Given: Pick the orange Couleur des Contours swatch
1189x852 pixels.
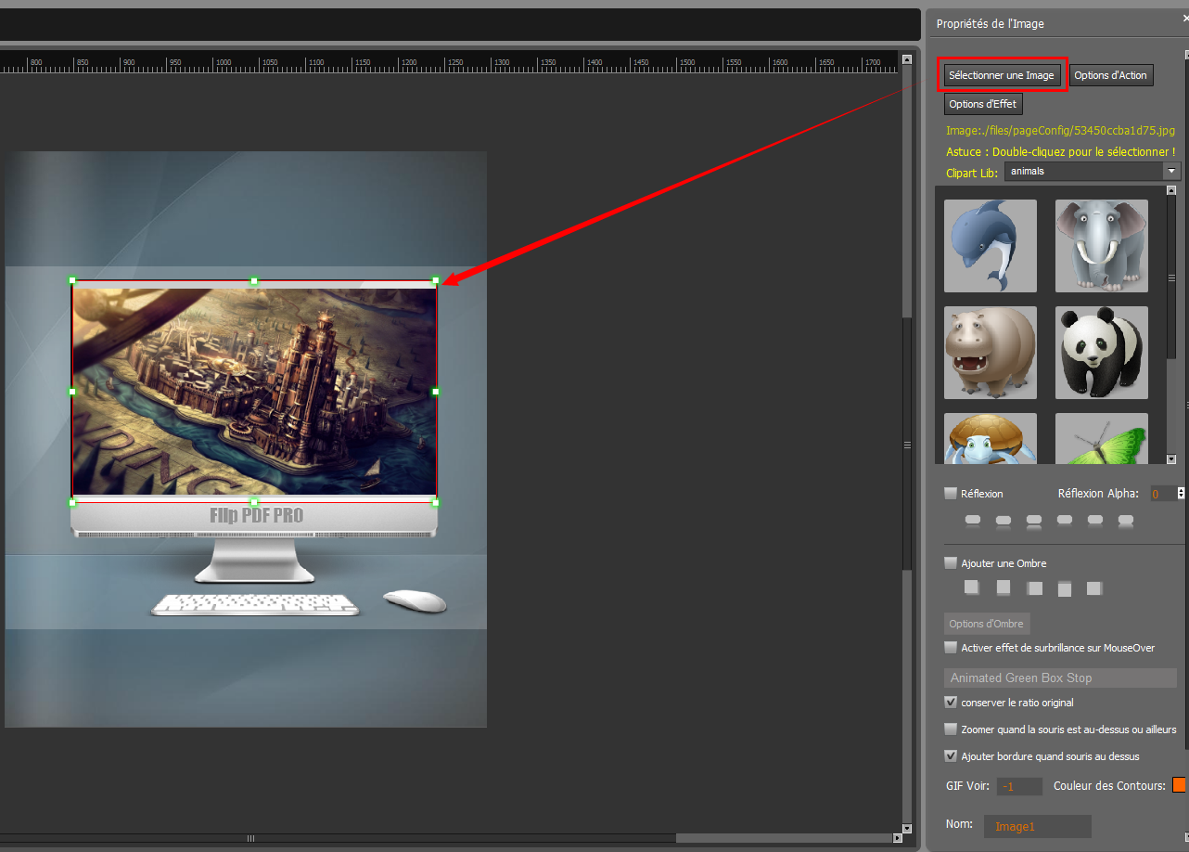Looking at the screenshot, I should click(1179, 785).
